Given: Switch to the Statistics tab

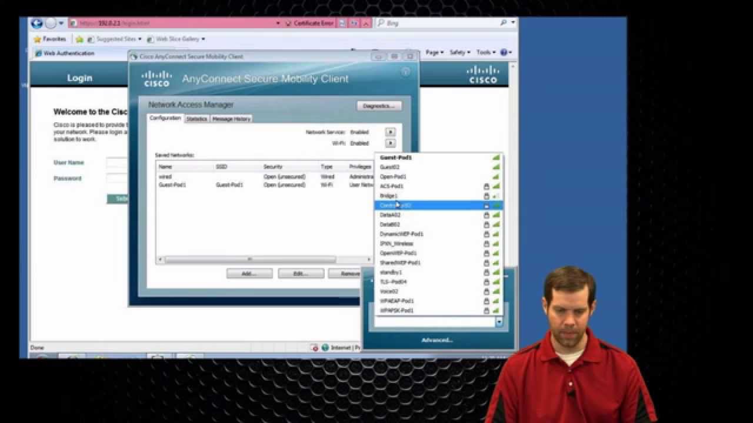Looking at the screenshot, I should coord(196,119).
